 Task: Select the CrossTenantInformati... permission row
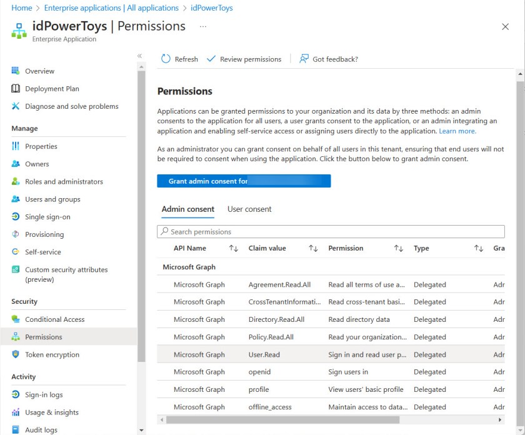[x=331, y=302]
